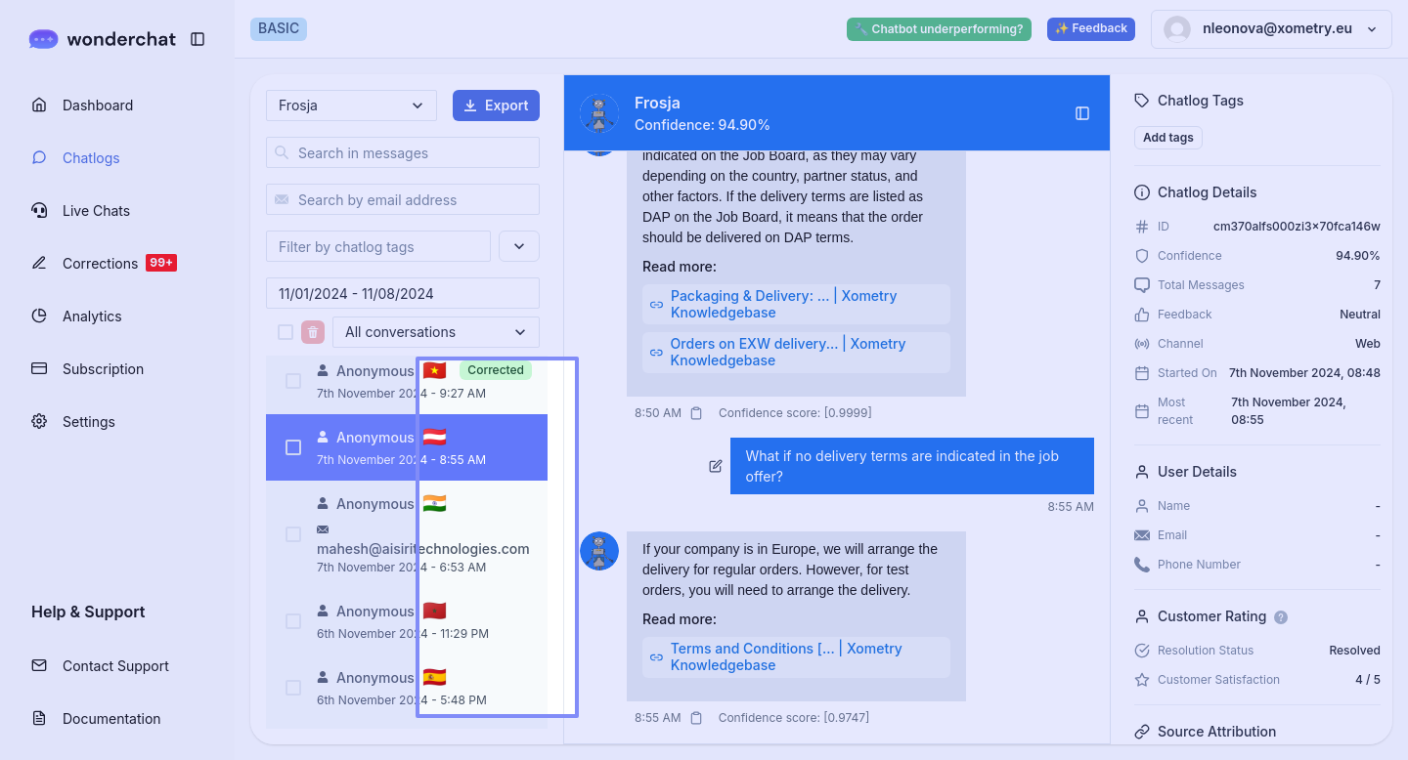Click the wonderchat logo
1408x760 pixels.
(102, 39)
